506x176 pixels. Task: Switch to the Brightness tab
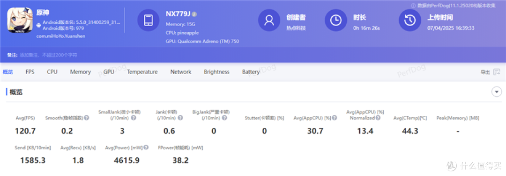pos(216,72)
